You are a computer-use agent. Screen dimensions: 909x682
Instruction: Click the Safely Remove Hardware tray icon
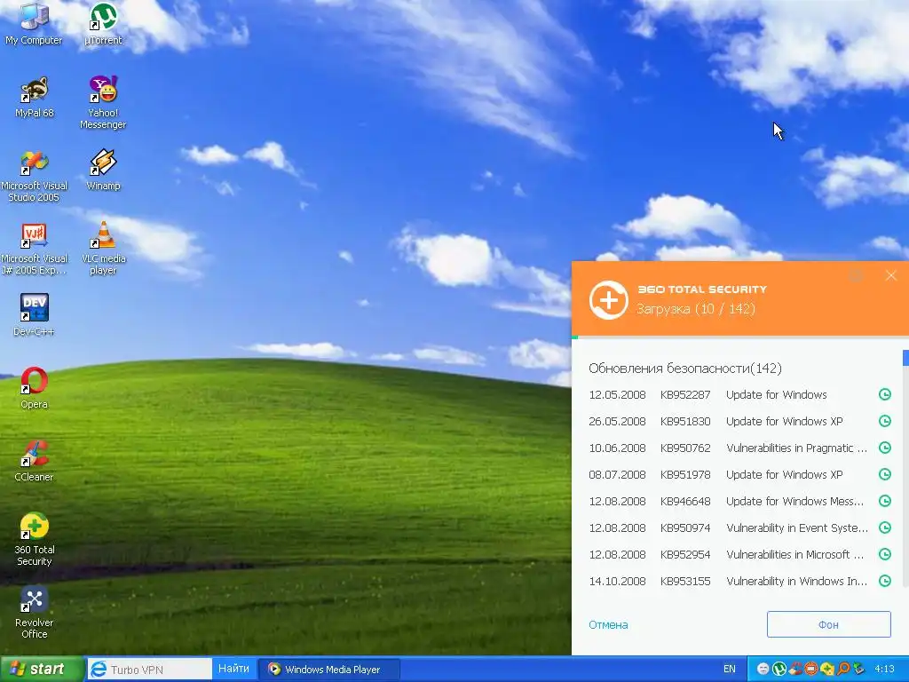[x=858, y=669]
